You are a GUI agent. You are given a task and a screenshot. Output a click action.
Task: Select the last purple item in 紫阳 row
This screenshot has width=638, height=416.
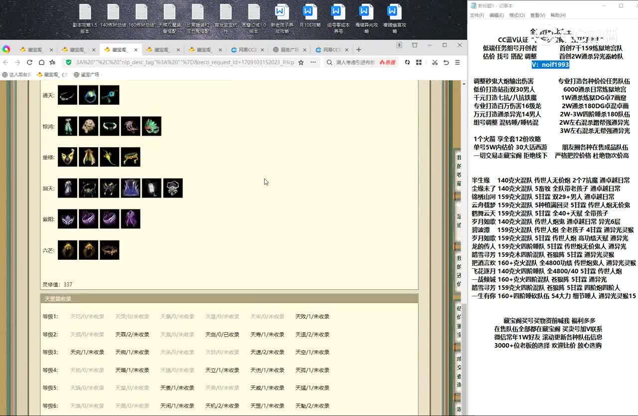(x=130, y=219)
